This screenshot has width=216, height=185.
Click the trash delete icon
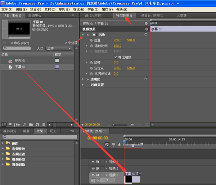tap(44, 125)
